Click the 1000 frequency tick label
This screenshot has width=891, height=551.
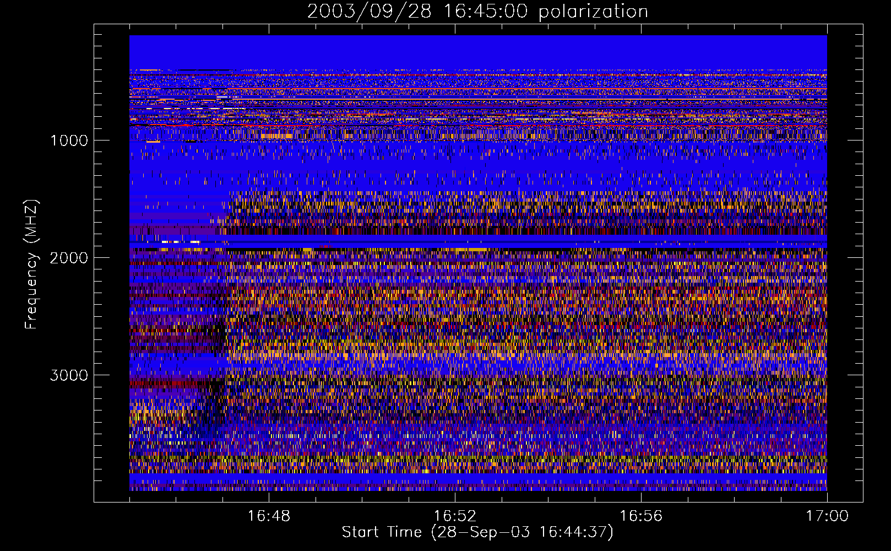click(69, 140)
